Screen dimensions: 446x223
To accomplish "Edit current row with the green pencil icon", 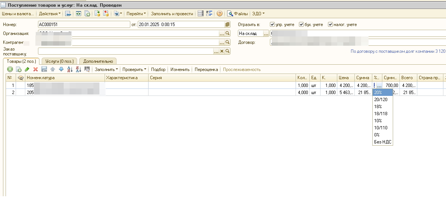I will click(x=27, y=69).
